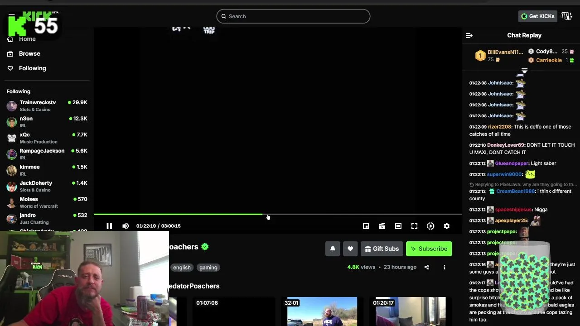Image resolution: width=580 pixels, height=326 pixels.
Task: Open RampageJackson channel
Action: 47,154
